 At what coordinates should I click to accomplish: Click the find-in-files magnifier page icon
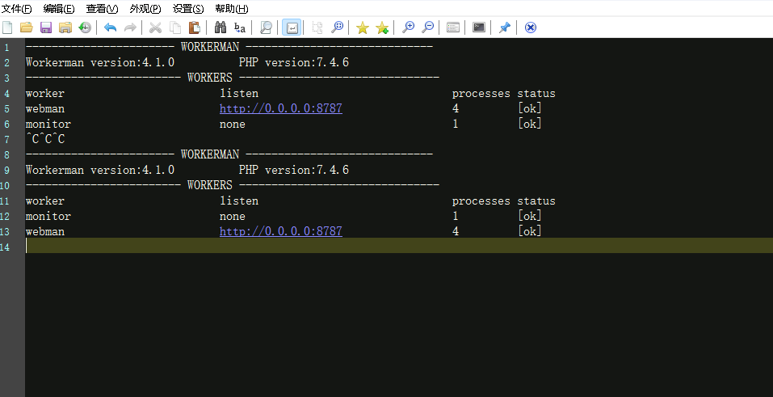(x=266, y=27)
